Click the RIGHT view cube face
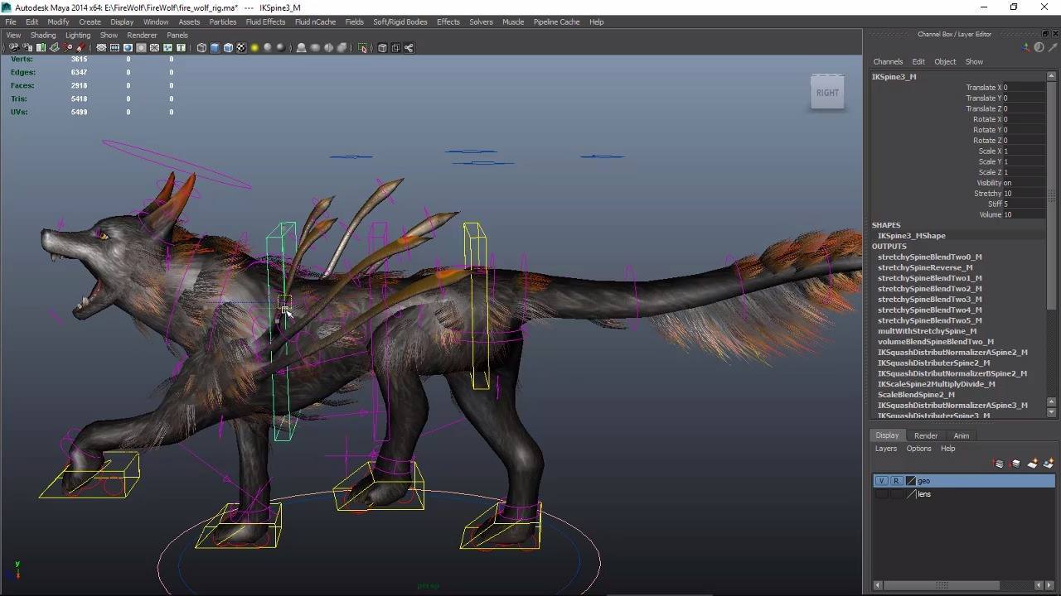The height and width of the screenshot is (596, 1061). 827,93
